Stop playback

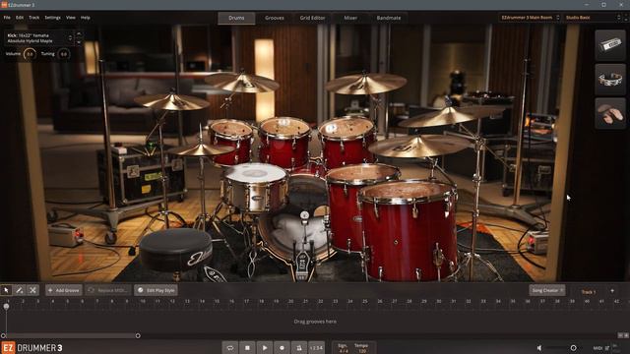pos(247,347)
